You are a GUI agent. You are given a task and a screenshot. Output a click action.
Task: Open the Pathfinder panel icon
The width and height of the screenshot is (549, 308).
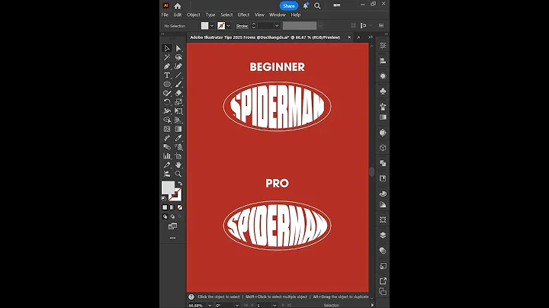(383, 163)
